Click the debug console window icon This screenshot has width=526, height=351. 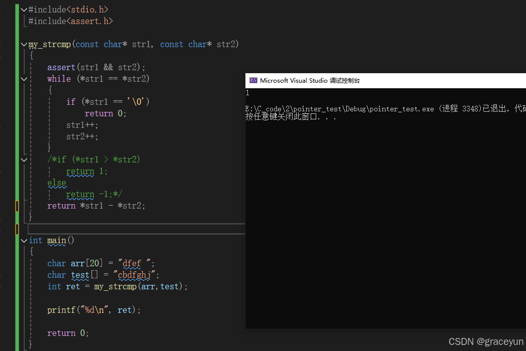point(253,80)
